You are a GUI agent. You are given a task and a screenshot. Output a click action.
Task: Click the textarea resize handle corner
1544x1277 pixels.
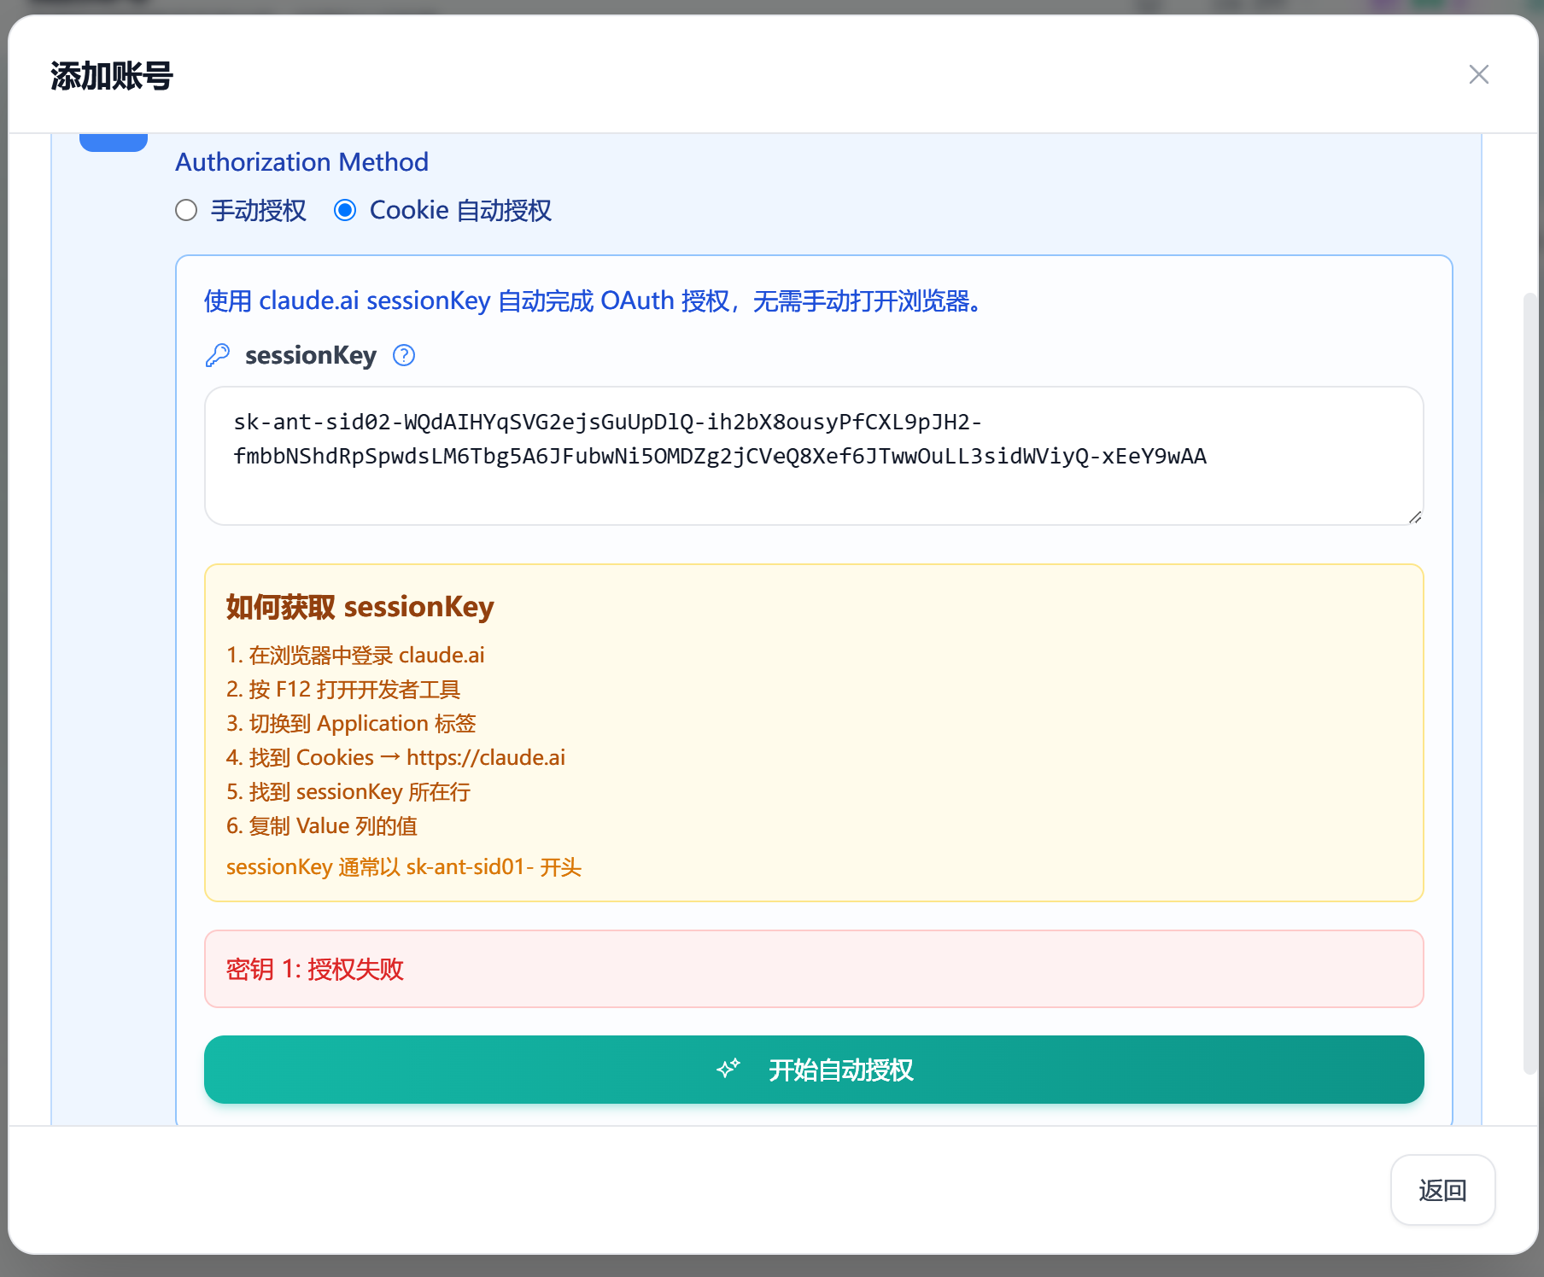[1415, 517]
